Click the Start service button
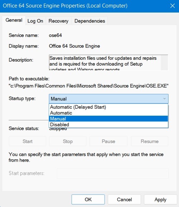This screenshot has width=179, height=207. point(28,141)
